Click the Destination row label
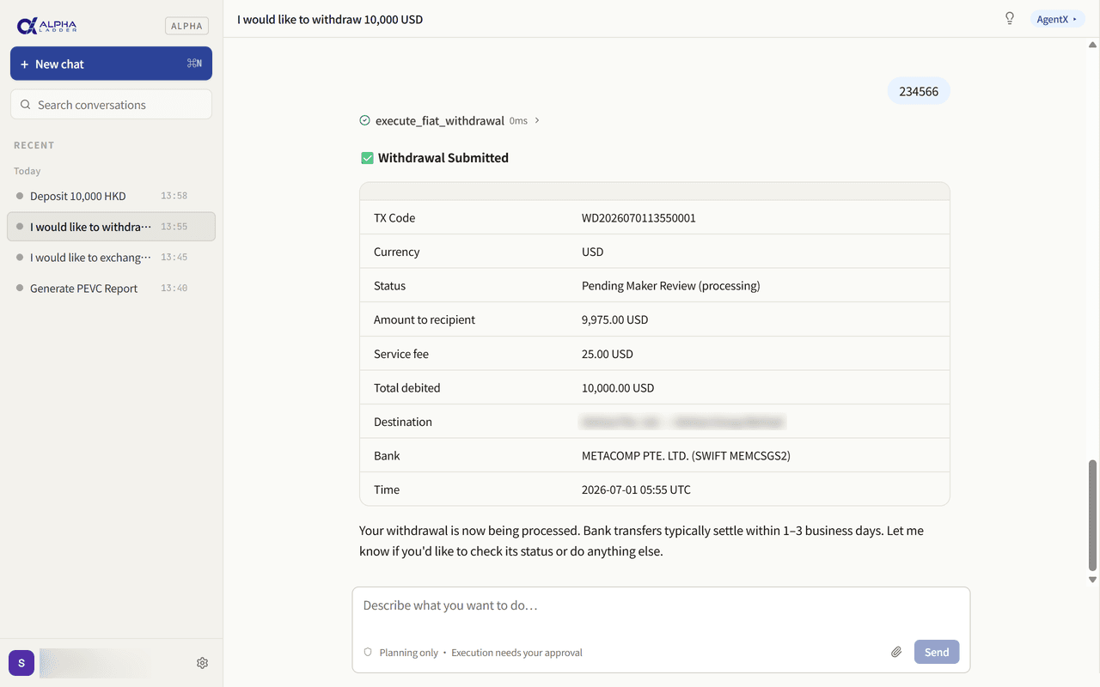The width and height of the screenshot is (1100, 687). [x=403, y=422]
